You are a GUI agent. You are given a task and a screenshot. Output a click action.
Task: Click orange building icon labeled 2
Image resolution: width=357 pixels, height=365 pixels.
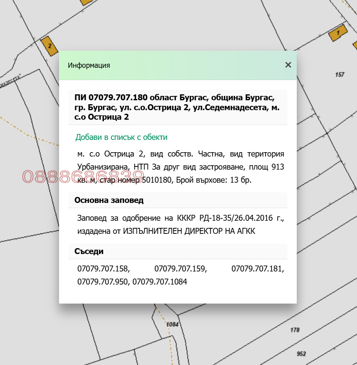49,46
